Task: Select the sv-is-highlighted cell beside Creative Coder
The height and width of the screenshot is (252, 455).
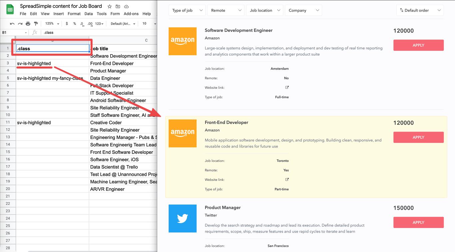Action: tap(53, 123)
